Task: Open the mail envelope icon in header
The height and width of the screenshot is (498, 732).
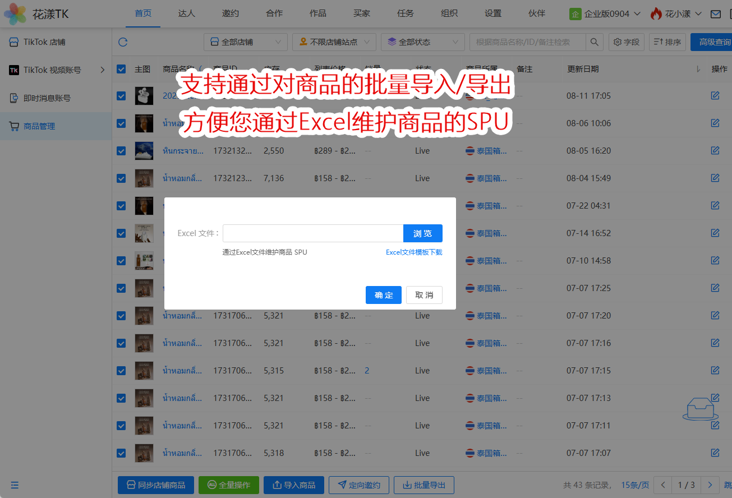Action: pyautogui.click(x=716, y=14)
